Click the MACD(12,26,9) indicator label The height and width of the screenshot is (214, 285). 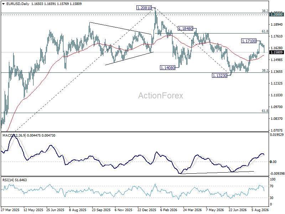pos(14,136)
